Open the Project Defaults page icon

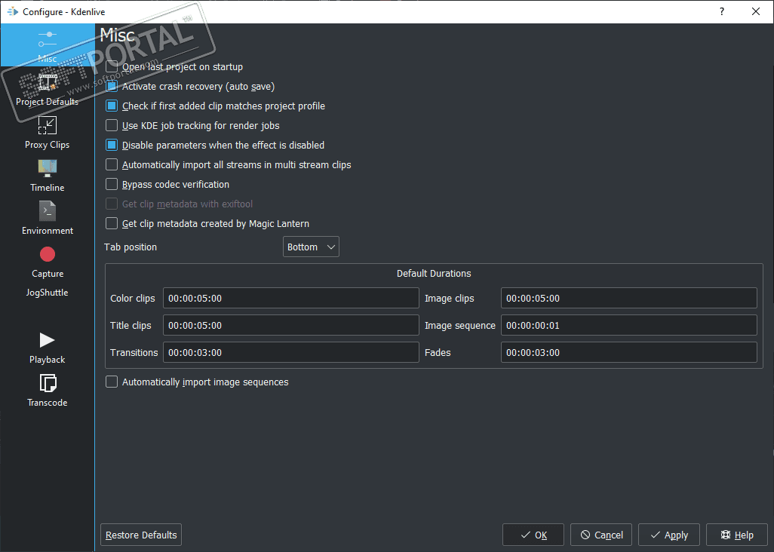48,82
